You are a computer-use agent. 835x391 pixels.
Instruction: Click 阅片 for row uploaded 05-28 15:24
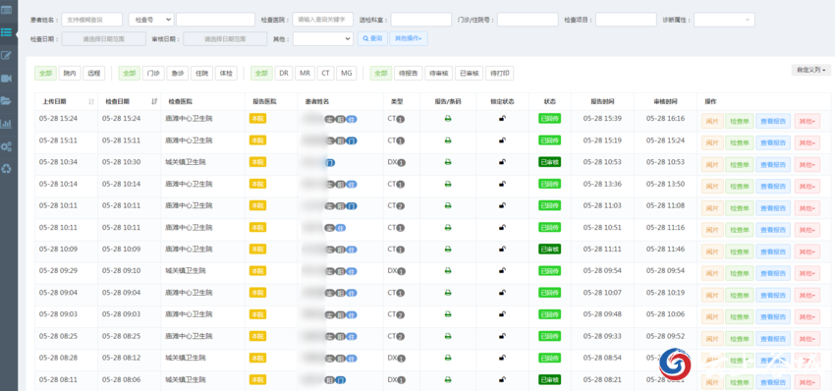pyautogui.click(x=712, y=122)
